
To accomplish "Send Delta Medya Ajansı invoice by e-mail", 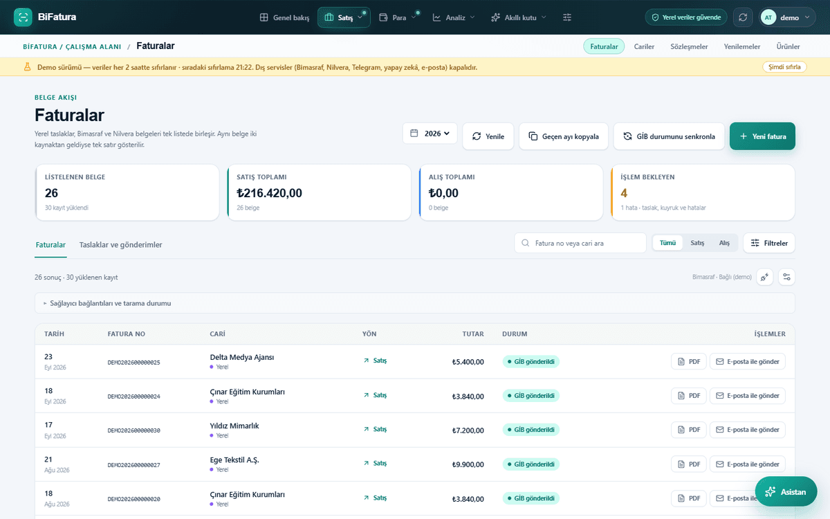I will tap(748, 361).
